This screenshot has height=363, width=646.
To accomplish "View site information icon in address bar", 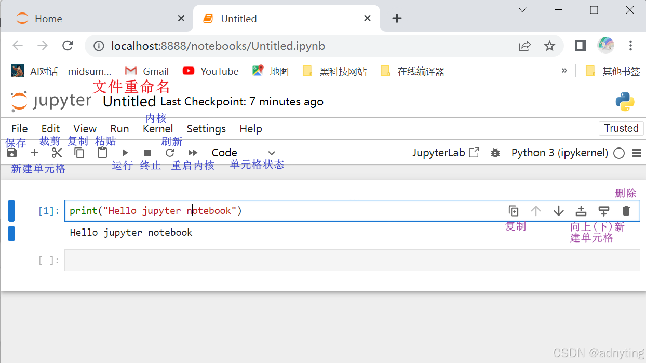I will point(99,46).
